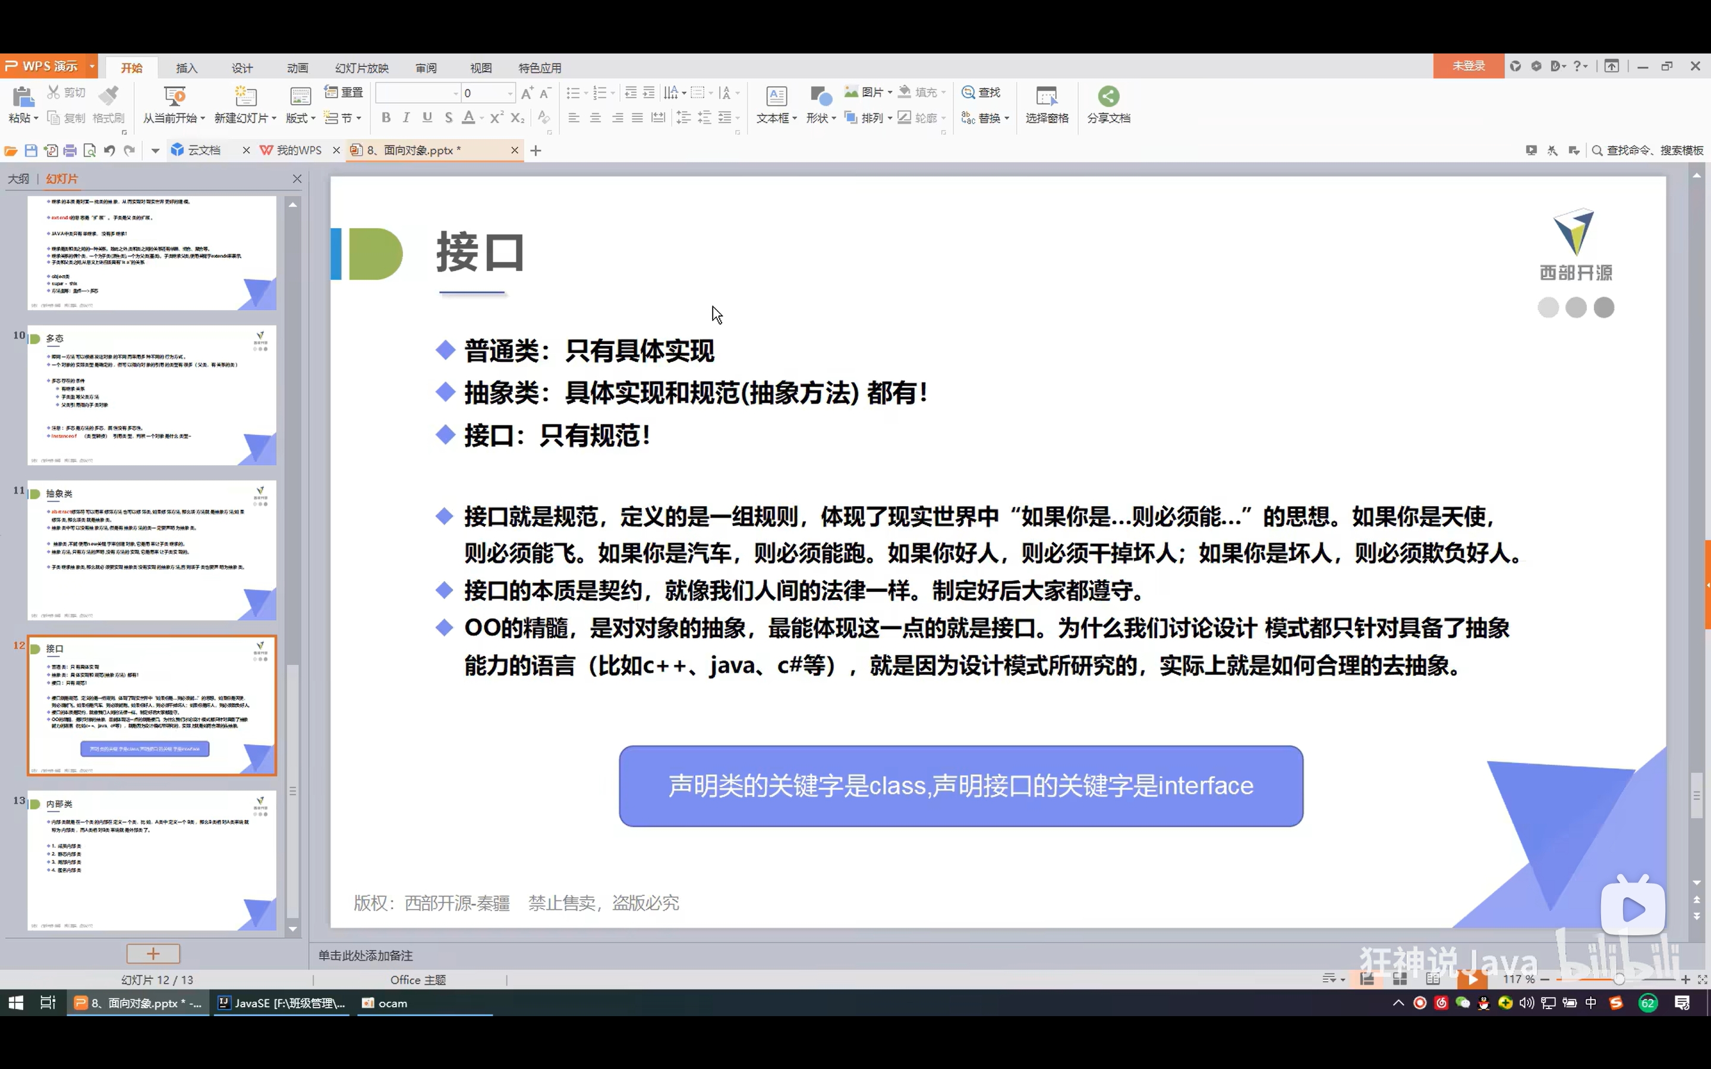Click the Save icon in quick toolbar
The width and height of the screenshot is (1711, 1069).
(30, 150)
